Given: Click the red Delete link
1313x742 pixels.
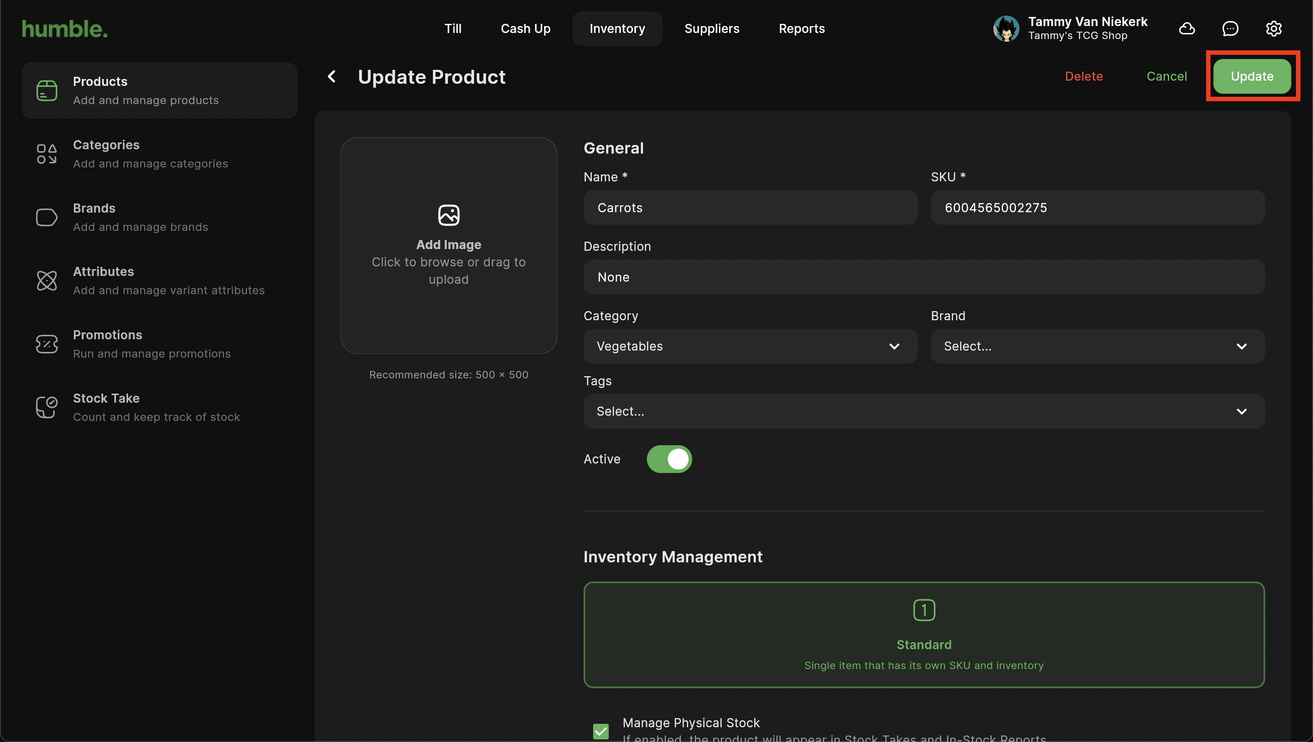Looking at the screenshot, I should [1084, 76].
